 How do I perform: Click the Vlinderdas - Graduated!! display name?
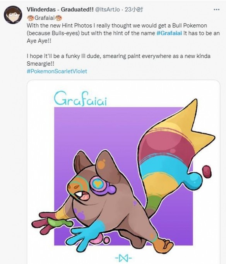[x=60, y=10]
